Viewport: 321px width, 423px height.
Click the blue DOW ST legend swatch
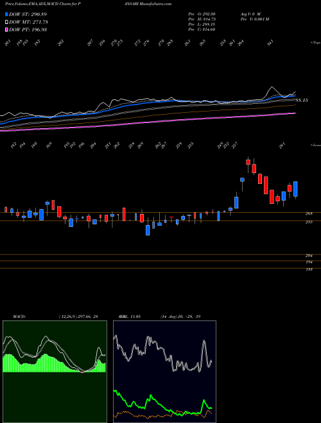pos(7,14)
